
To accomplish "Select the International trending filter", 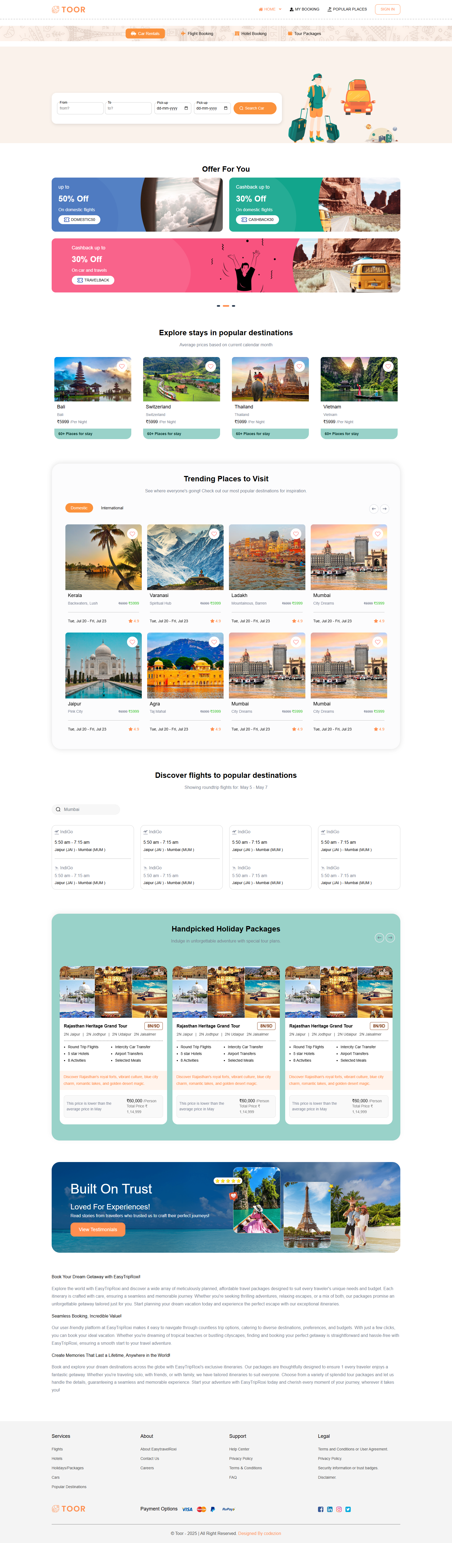I will 112,508.
